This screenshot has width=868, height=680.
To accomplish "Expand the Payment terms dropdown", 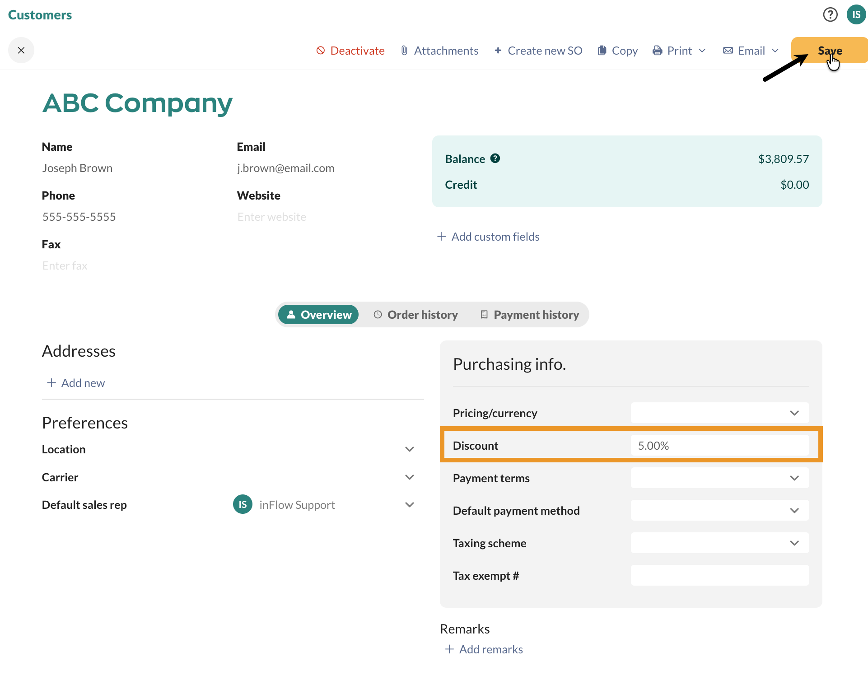I will 719,478.
